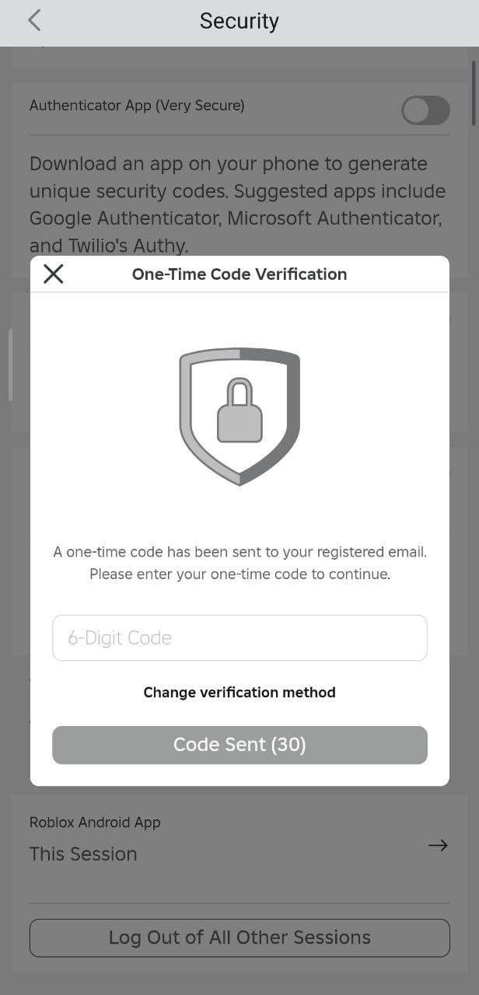The width and height of the screenshot is (479, 995).
Task: Navigate back with the top-left chevron arrow
Action: tap(34, 21)
